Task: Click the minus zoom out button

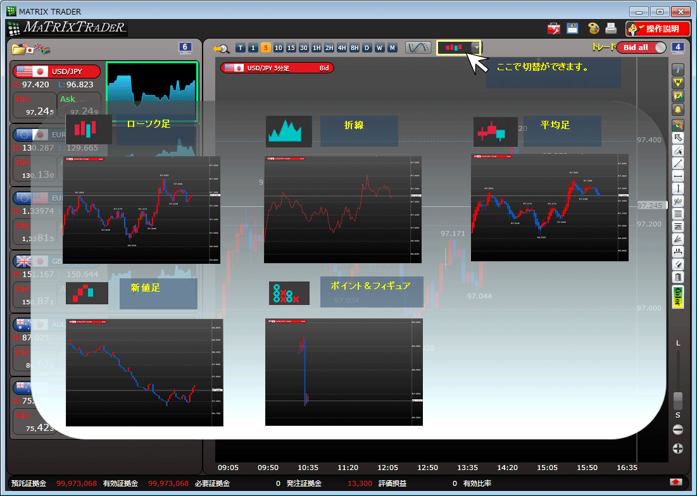Action: pos(678,430)
